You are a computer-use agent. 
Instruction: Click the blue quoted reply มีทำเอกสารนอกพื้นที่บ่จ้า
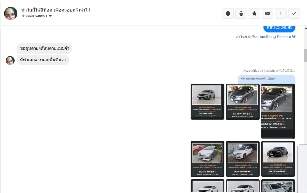[266, 79]
